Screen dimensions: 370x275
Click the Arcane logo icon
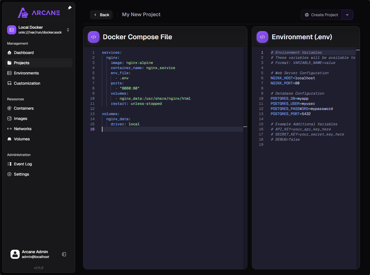pos(23,13)
